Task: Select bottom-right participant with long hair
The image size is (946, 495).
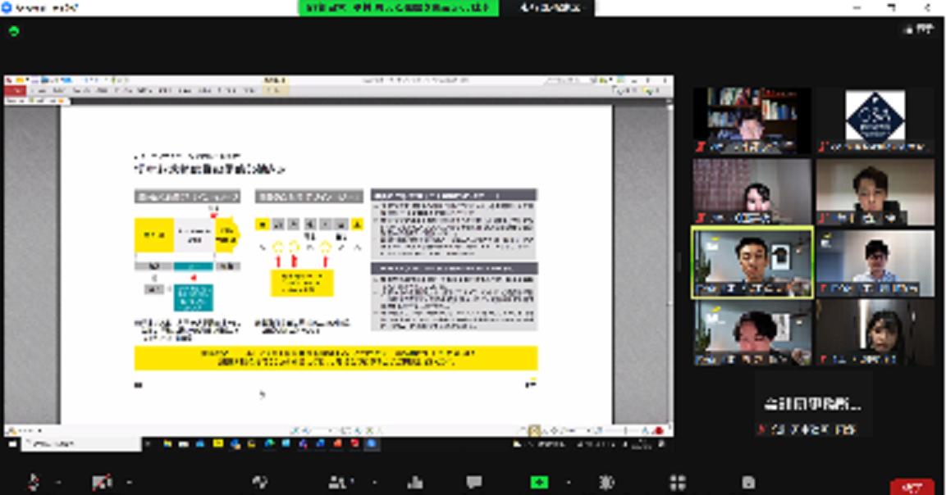Action: coord(875,333)
